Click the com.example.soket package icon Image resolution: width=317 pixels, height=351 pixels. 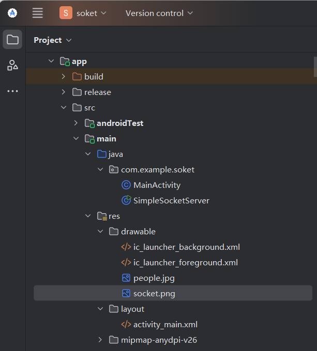pyautogui.click(x=114, y=170)
